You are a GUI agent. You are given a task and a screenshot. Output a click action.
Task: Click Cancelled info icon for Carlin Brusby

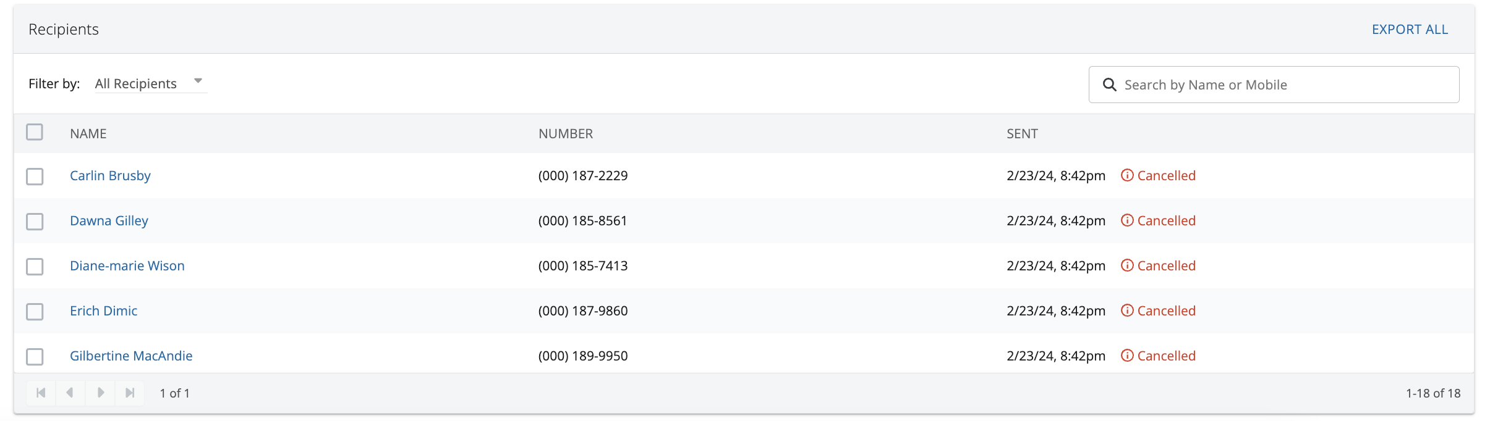click(1127, 175)
